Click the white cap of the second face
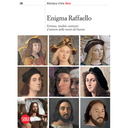 click(74, 73)
